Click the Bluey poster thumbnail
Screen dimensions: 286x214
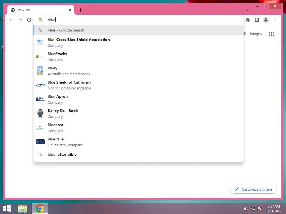click(40, 71)
